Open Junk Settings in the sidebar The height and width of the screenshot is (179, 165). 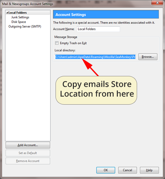pos(20,17)
